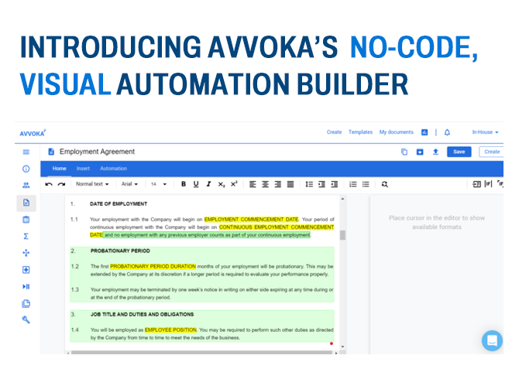Screen dimensions: 519x369
Task: Click the info icon in the sidebar
Action: pyautogui.click(x=26, y=169)
